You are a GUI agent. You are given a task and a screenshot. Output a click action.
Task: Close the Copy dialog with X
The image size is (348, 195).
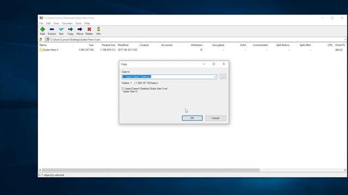click(x=223, y=64)
